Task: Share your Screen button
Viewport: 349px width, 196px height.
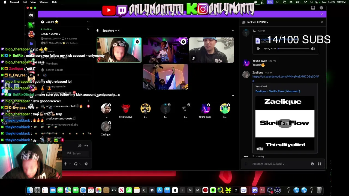Action: tap(74, 154)
